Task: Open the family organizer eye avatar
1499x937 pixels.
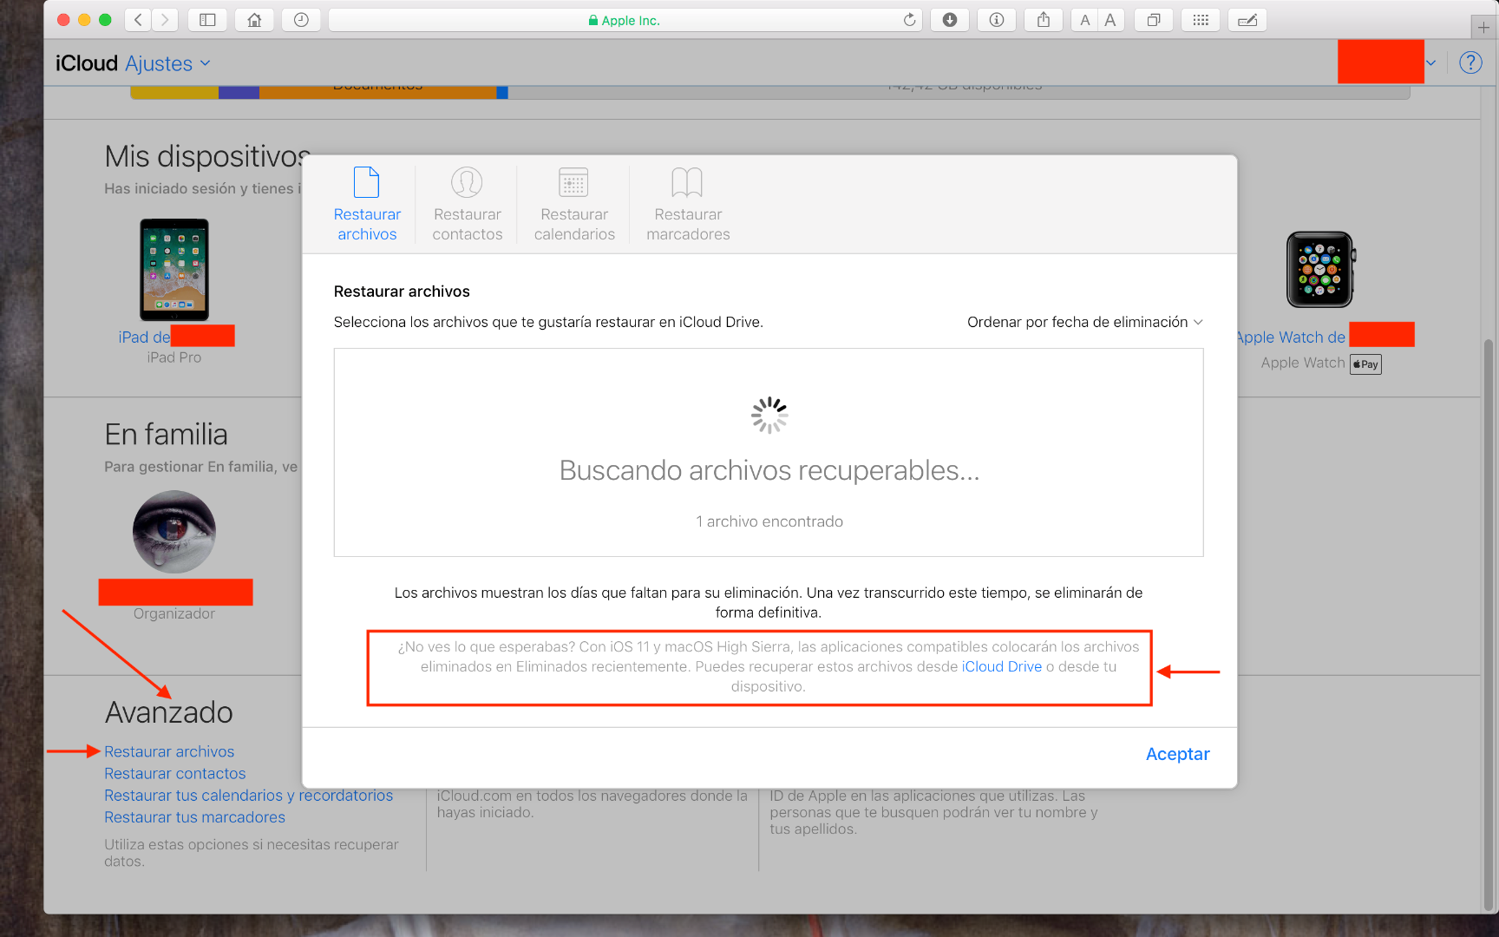Action: point(174,532)
